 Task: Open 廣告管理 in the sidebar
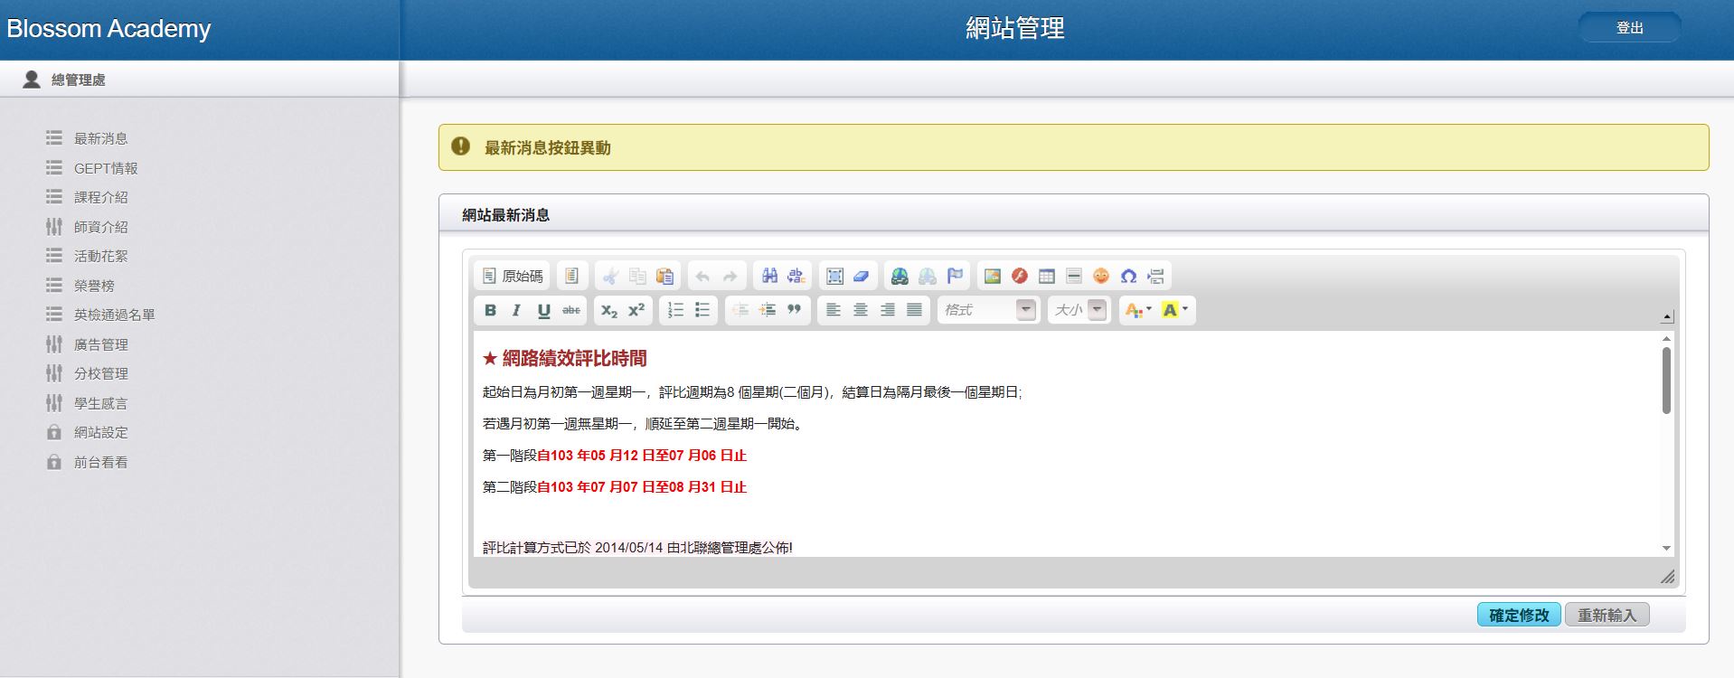100,344
